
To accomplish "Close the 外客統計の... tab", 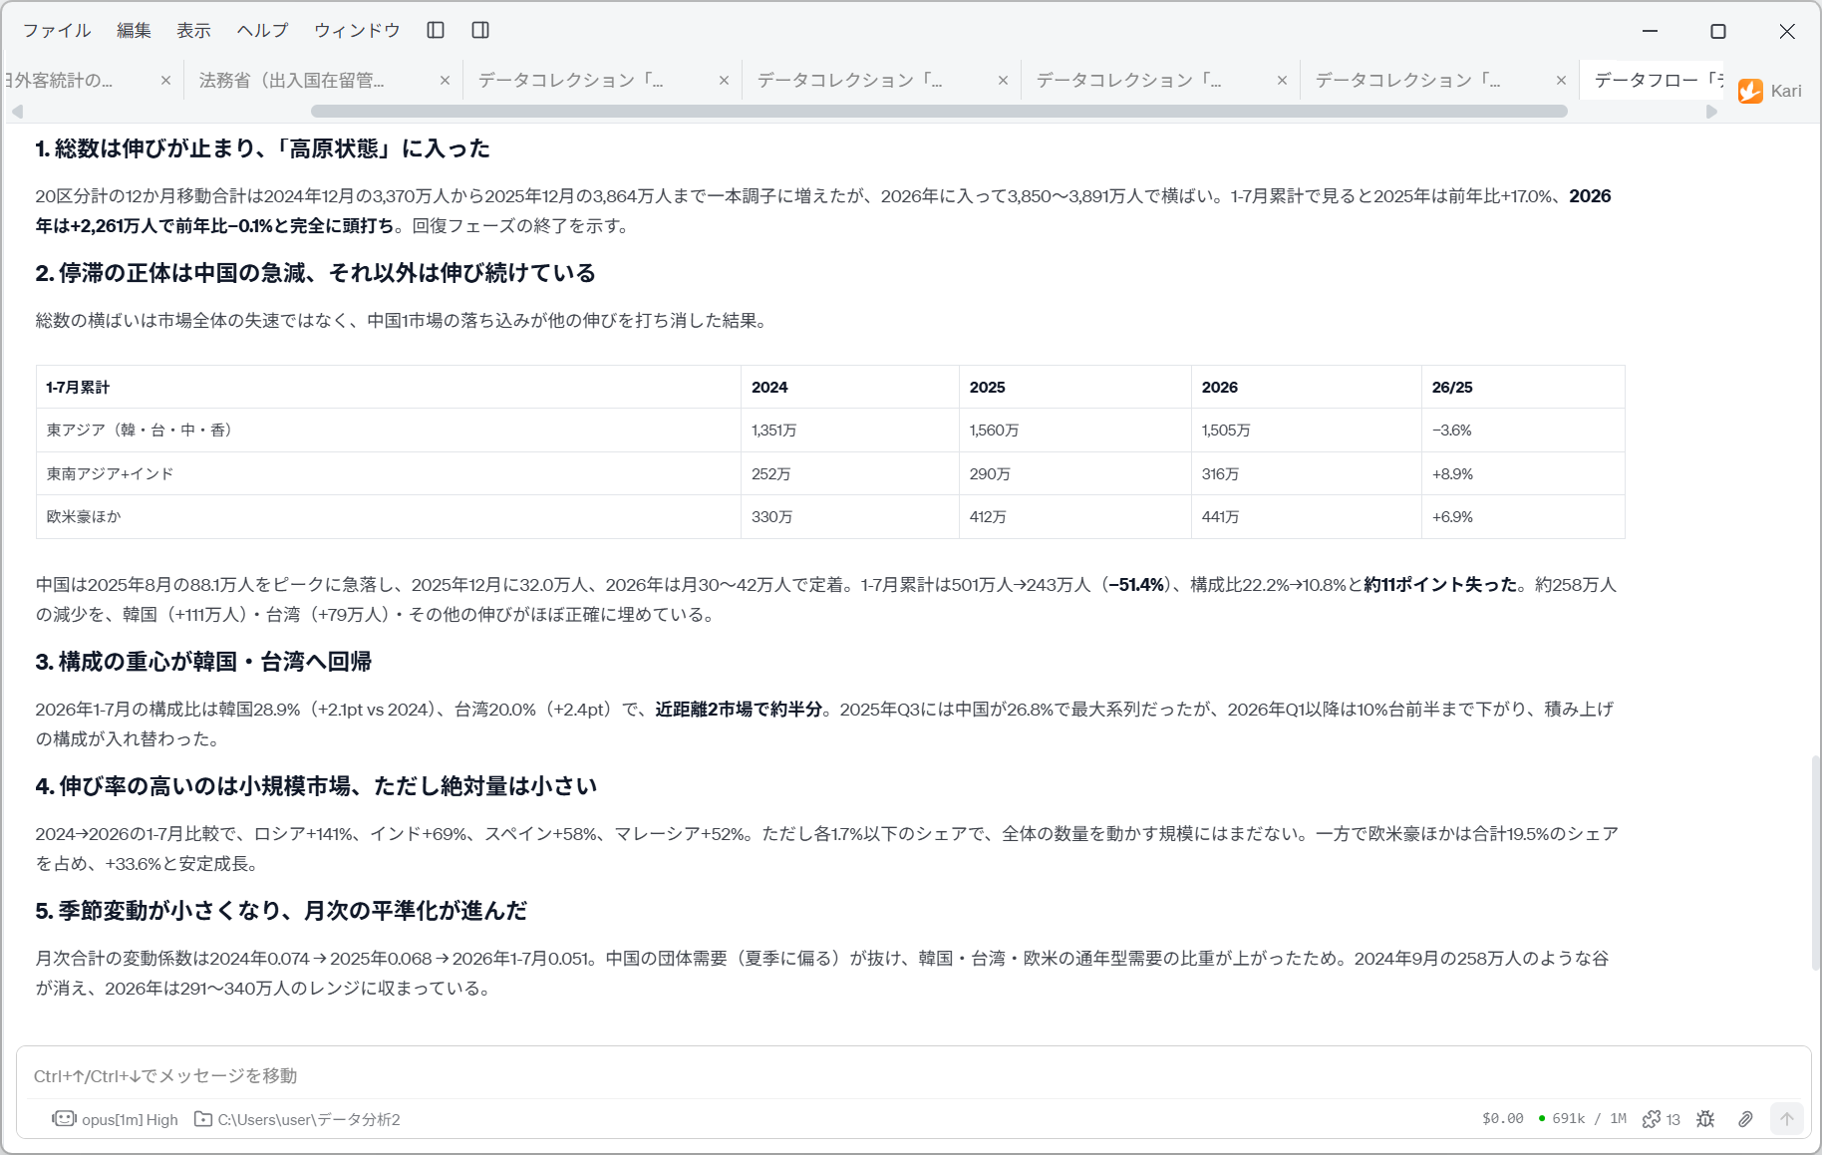I will [165, 81].
